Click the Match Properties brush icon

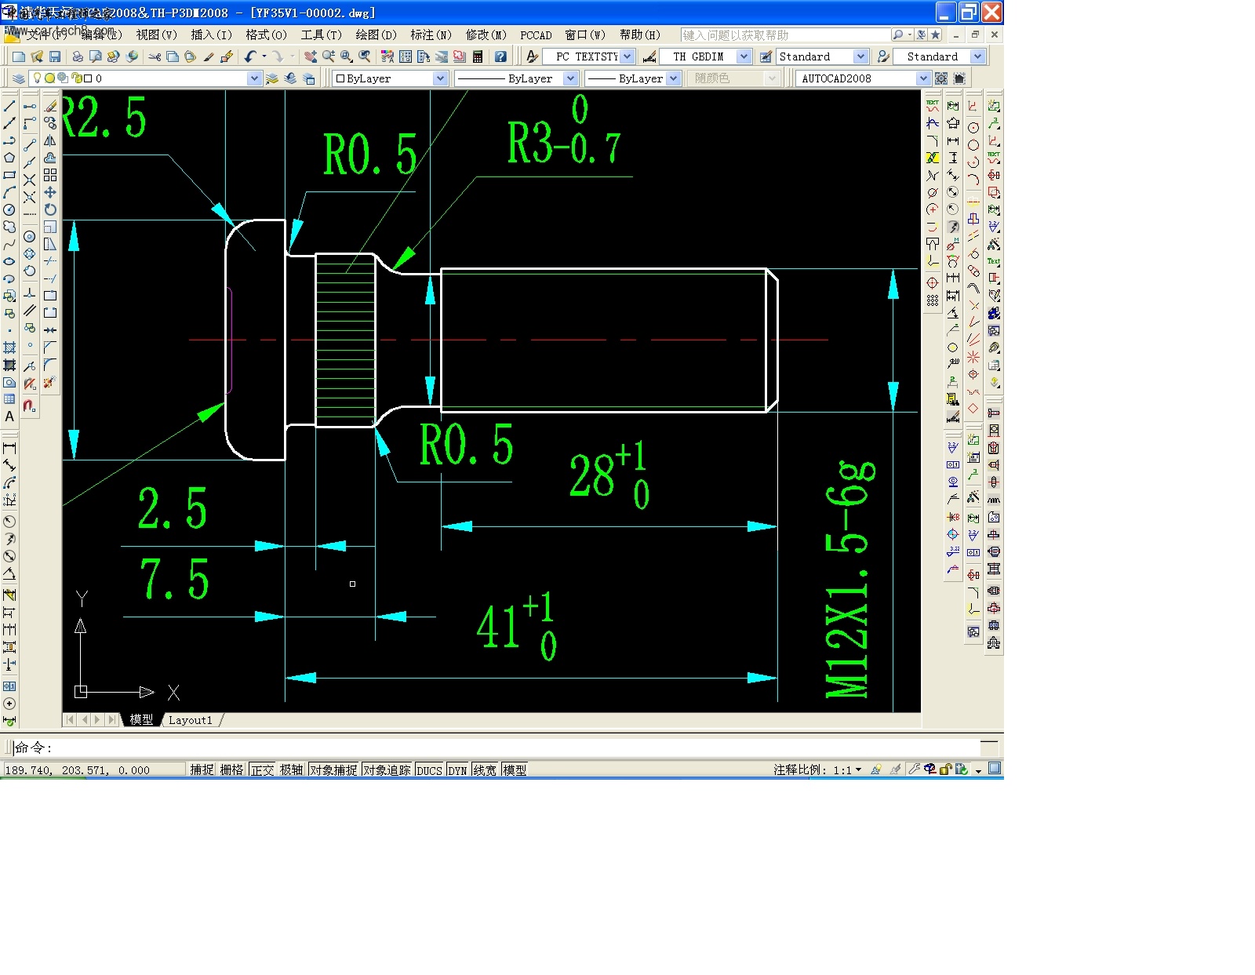pos(209,56)
